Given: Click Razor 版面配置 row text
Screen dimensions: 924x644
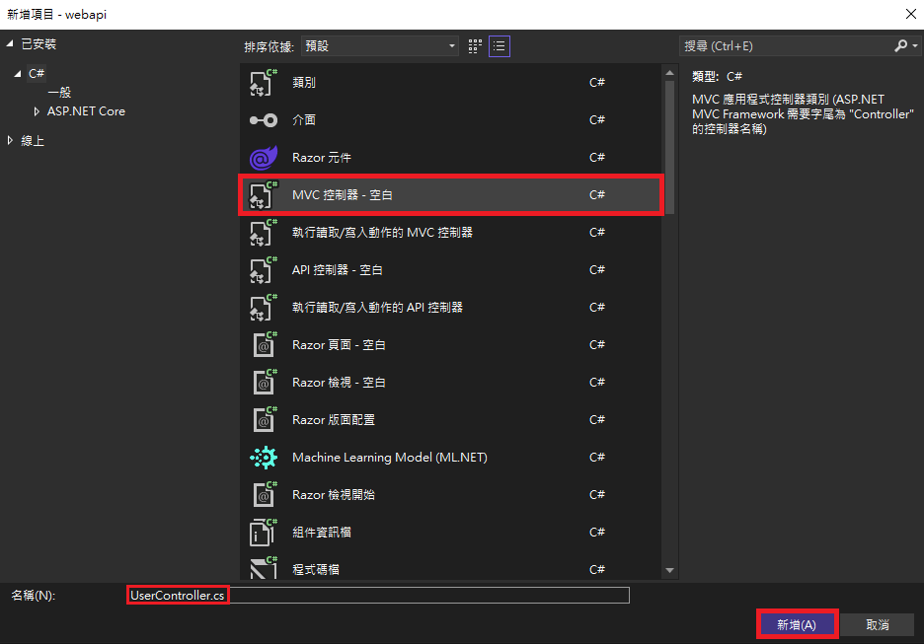Looking at the screenshot, I should point(334,420).
